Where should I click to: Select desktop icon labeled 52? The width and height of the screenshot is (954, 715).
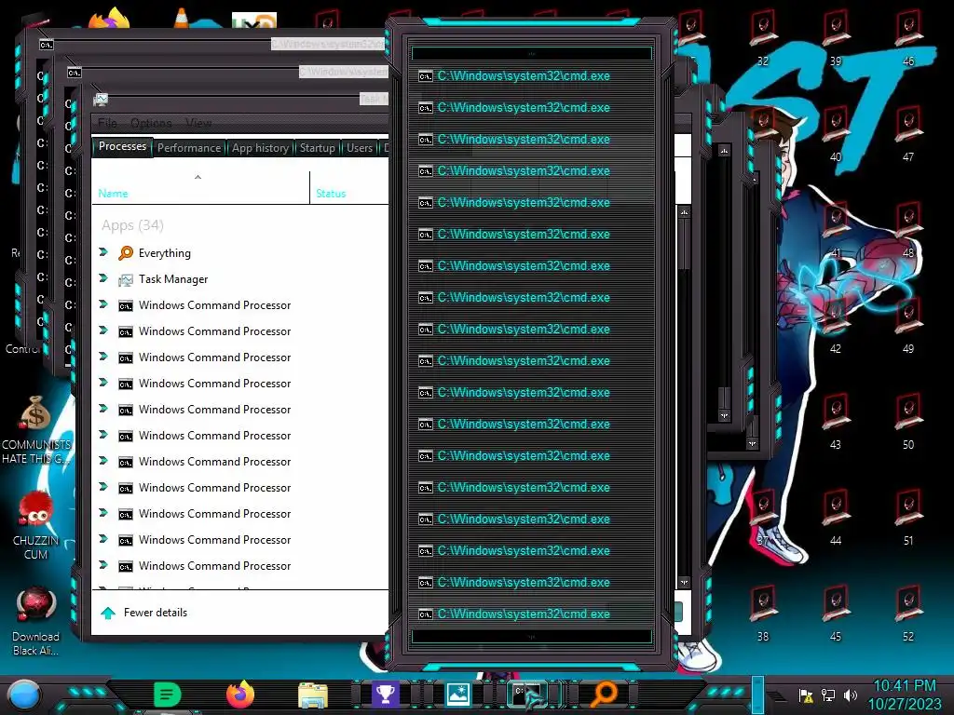(x=908, y=613)
